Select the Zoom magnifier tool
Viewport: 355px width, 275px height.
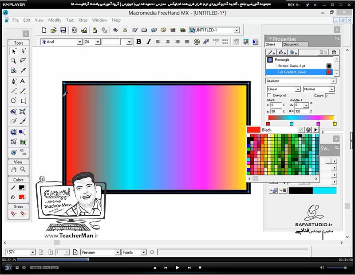click(x=23, y=169)
